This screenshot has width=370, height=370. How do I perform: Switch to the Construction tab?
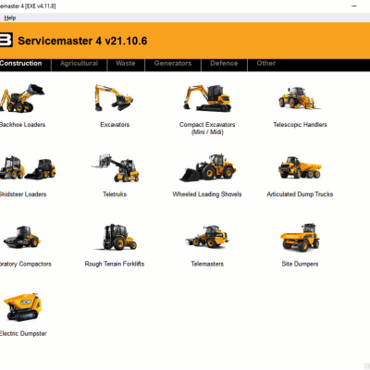[x=21, y=64]
